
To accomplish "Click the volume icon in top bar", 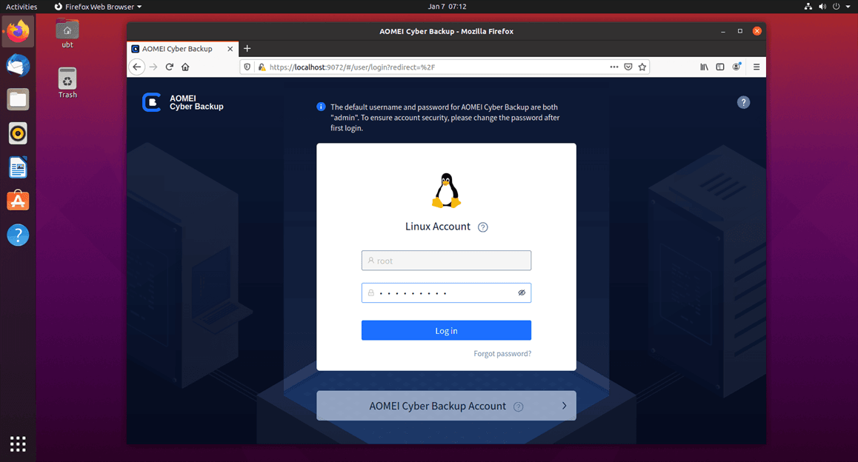I will (x=822, y=7).
